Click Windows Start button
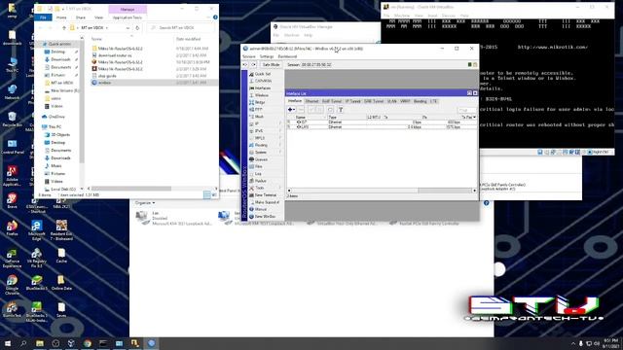The width and height of the screenshot is (623, 350). (x=8, y=343)
